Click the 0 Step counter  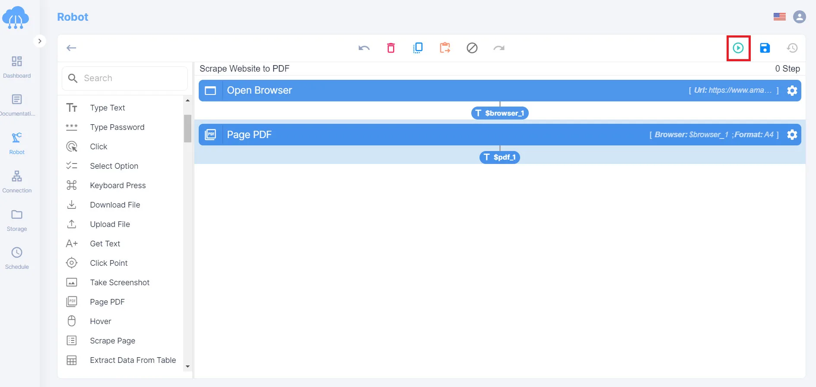(x=787, y=69)
